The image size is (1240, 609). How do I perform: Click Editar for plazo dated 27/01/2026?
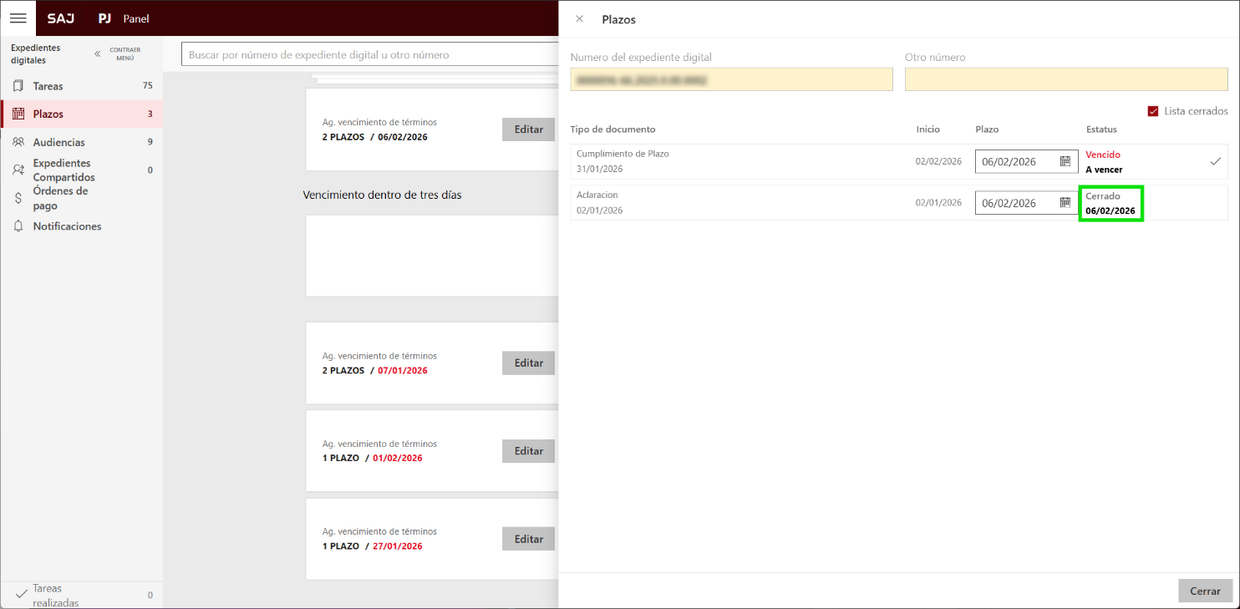528,540
